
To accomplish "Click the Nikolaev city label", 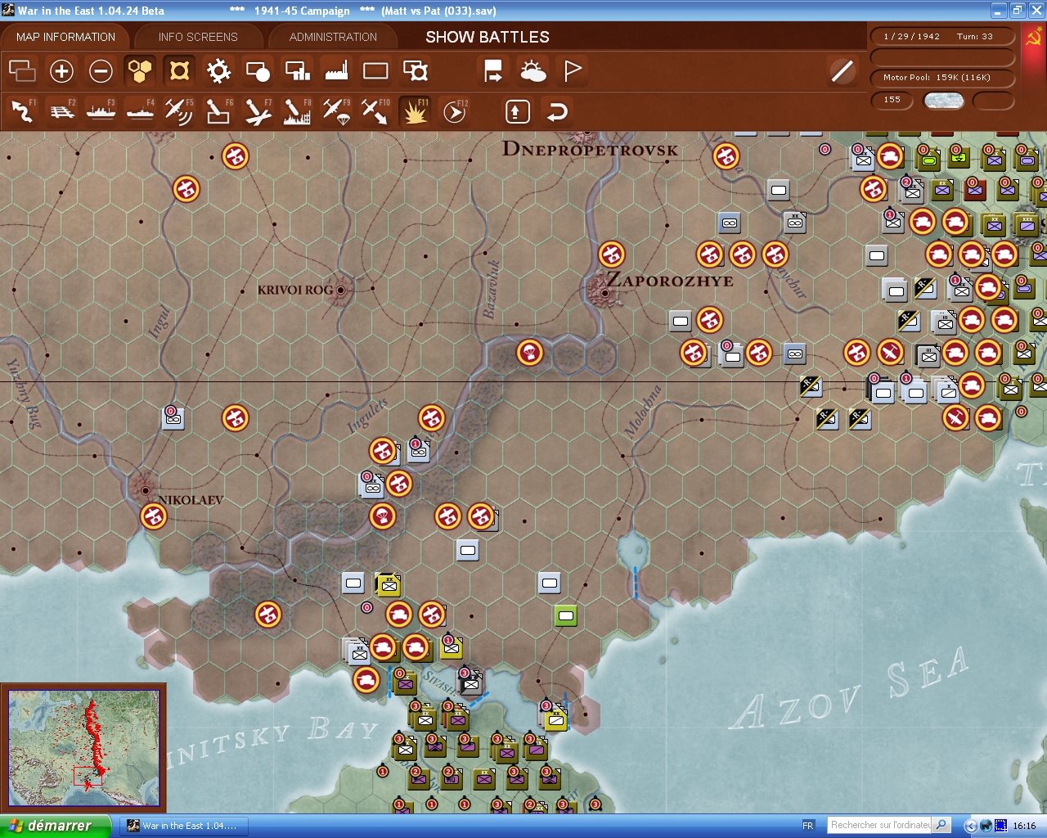I will pyautogui.click(x=191, y=500).
